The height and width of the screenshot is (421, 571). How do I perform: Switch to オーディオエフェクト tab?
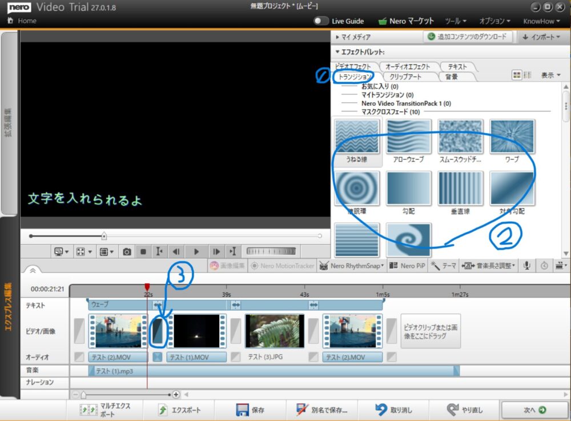click(408, 67)
